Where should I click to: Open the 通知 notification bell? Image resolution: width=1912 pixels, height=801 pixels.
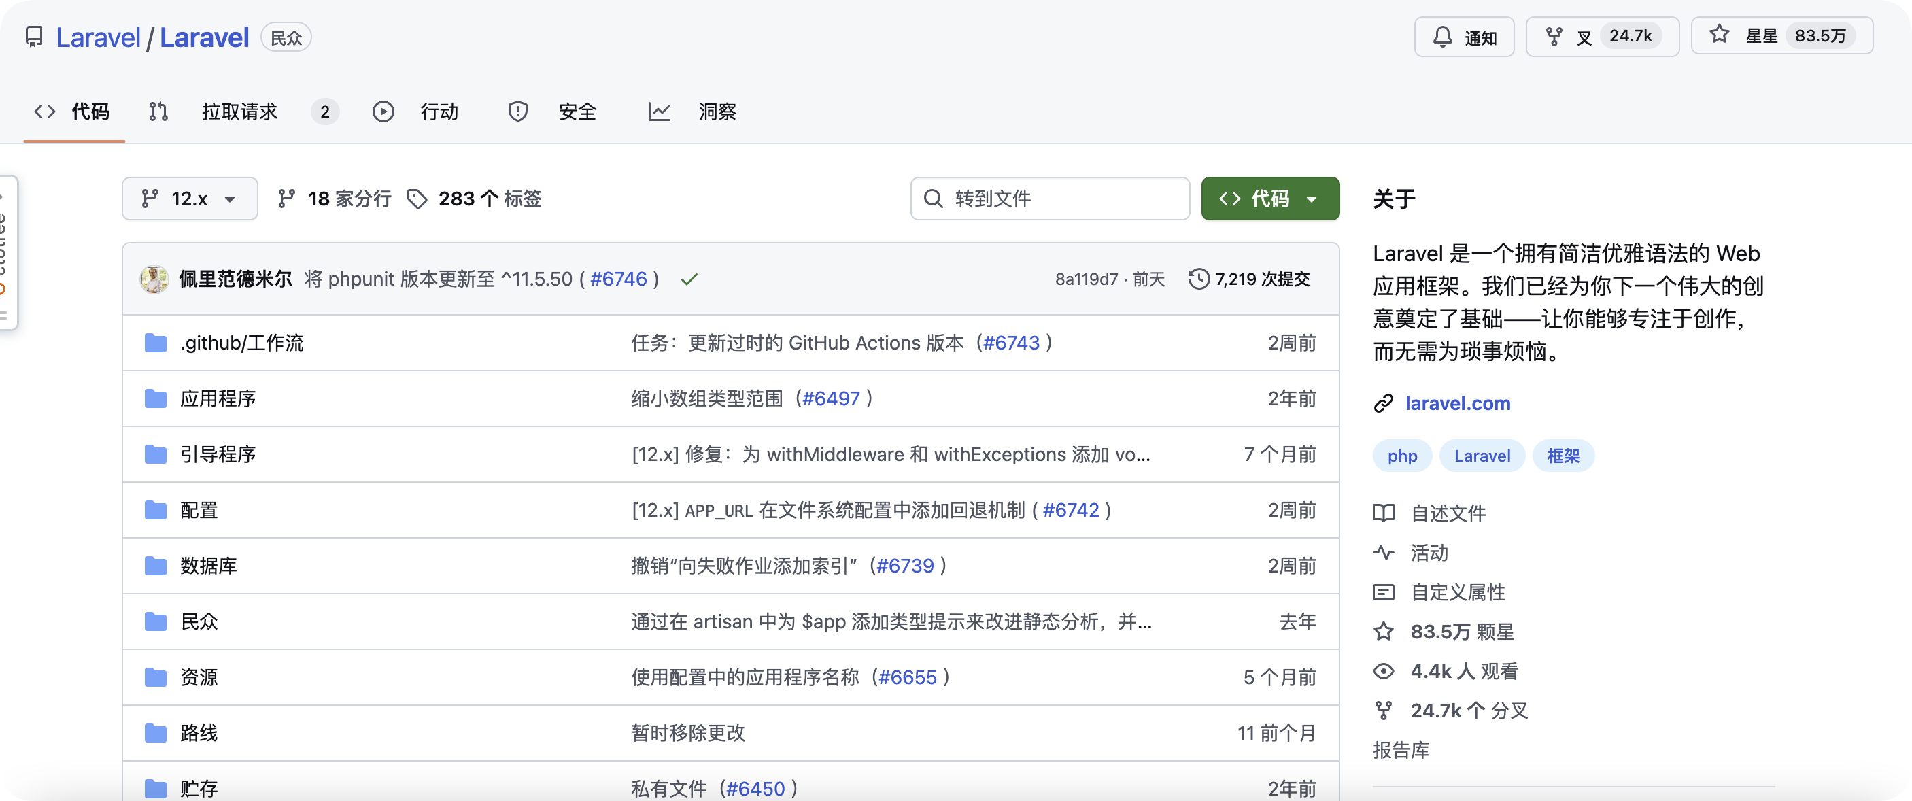click(x=1463, y=36)
